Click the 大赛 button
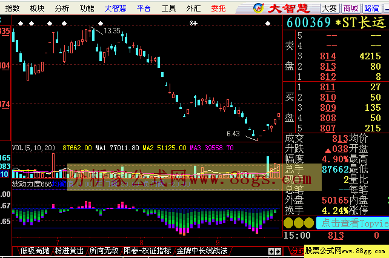This screenshot has width=389, height=258. coord(330,8)
